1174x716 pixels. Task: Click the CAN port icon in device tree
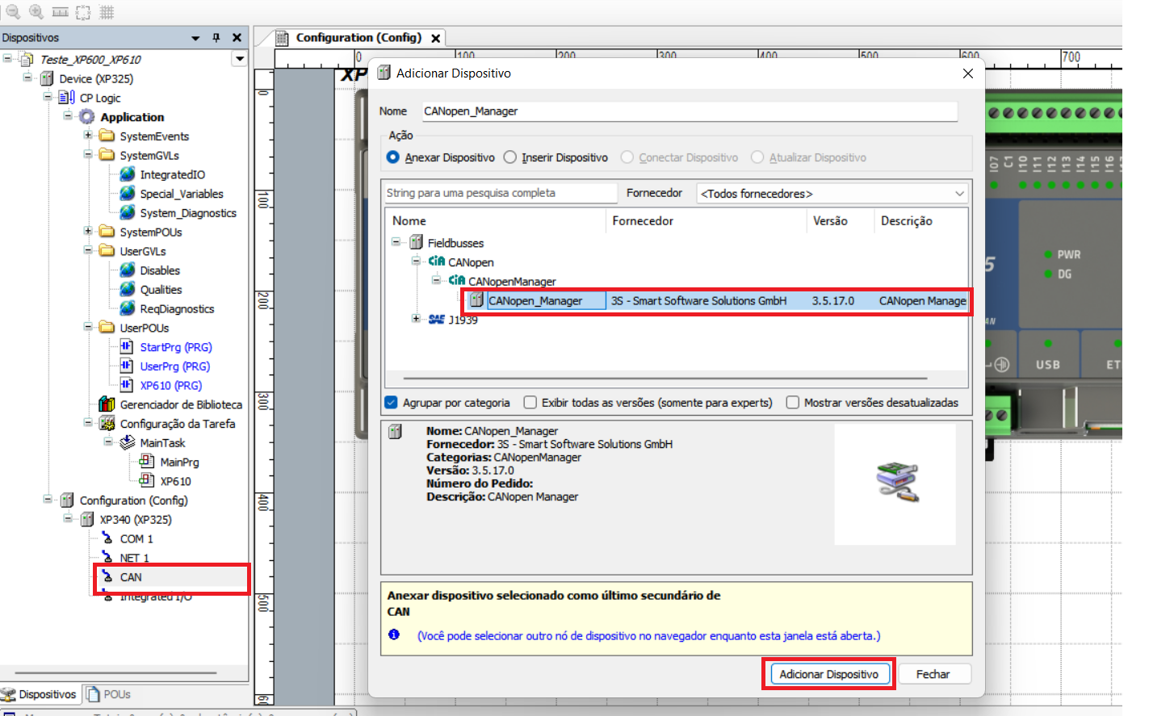(x=107, y=577)
